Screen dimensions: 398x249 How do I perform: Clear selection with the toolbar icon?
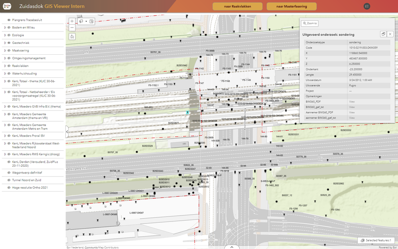click(x=92, y=21)
